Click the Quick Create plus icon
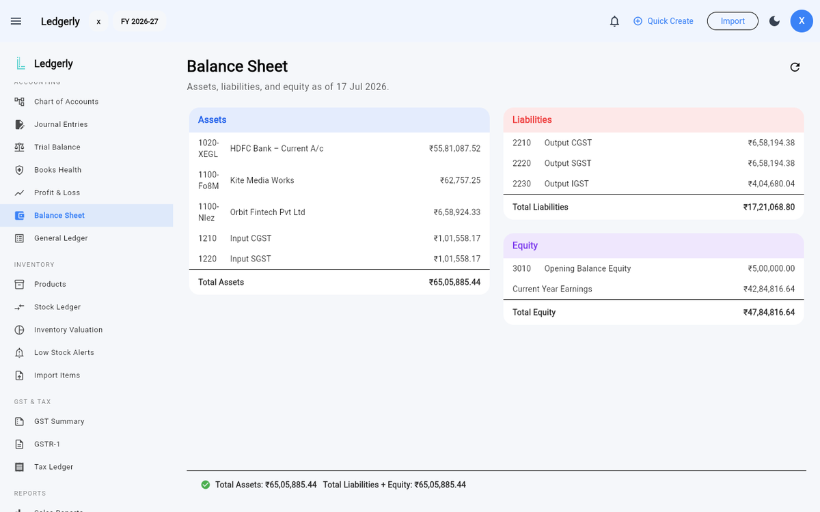The width and height of the screenshot is (820, 512). click(x=638, y=21)
